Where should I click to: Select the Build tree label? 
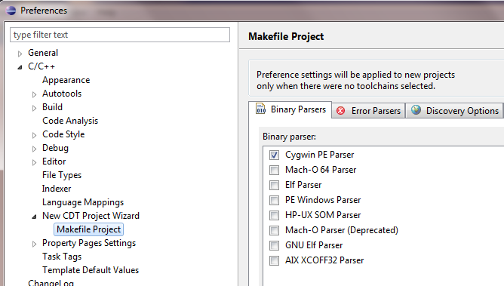[52, 107]
